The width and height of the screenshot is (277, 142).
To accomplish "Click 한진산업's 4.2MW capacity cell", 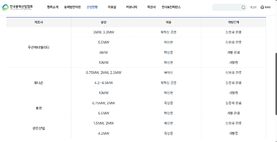I will [x=103, y=133].
